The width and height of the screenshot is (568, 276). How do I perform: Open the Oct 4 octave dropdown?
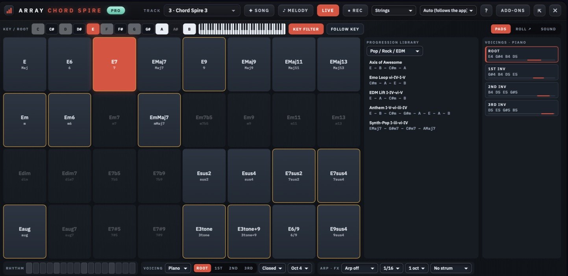click(300, 268)
